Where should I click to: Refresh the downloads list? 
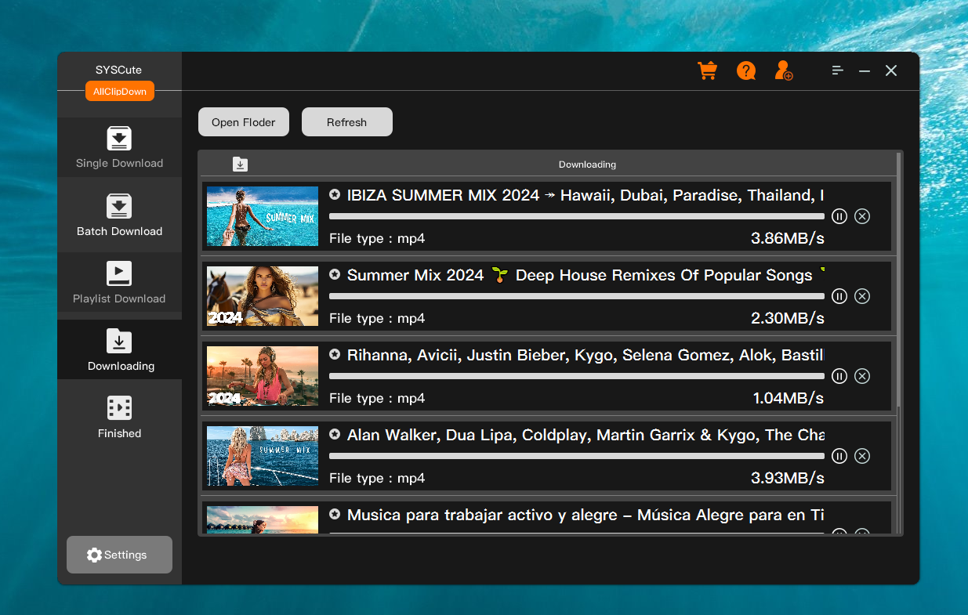click(x=347, y=121)
